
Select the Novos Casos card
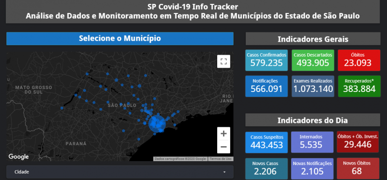tap(267, 169)
